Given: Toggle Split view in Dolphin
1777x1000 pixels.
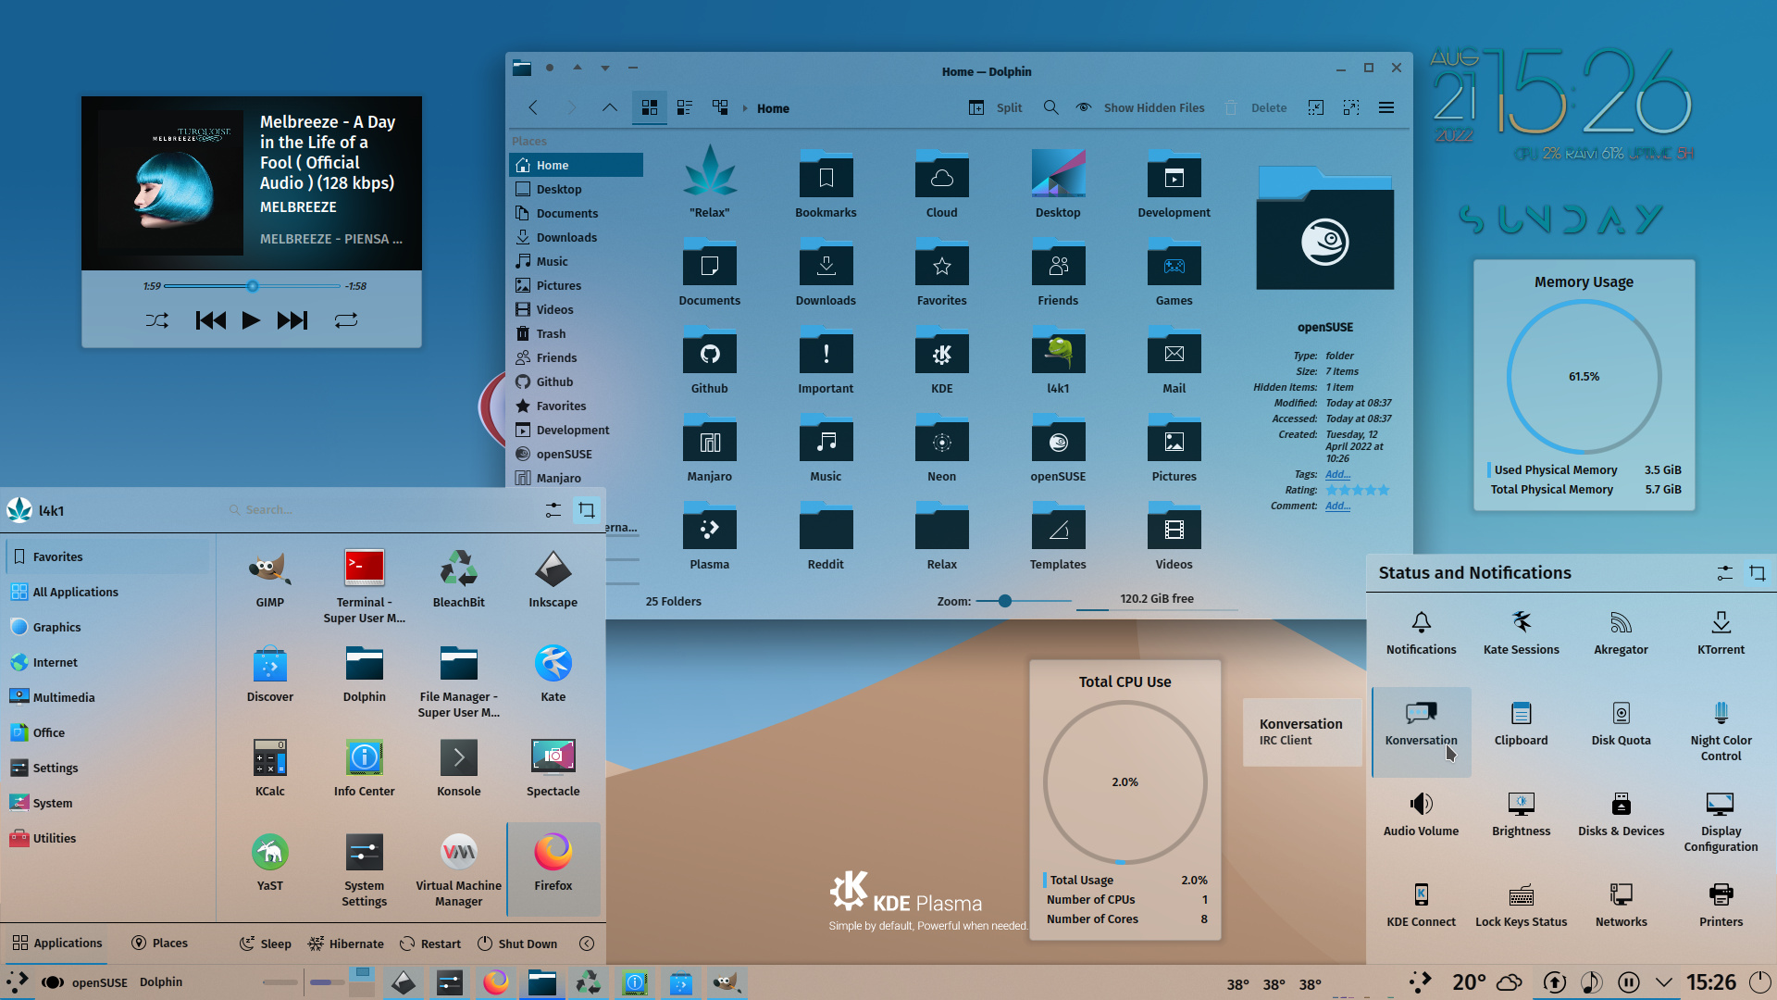Looking at the screenshot, I should [995, 107].
